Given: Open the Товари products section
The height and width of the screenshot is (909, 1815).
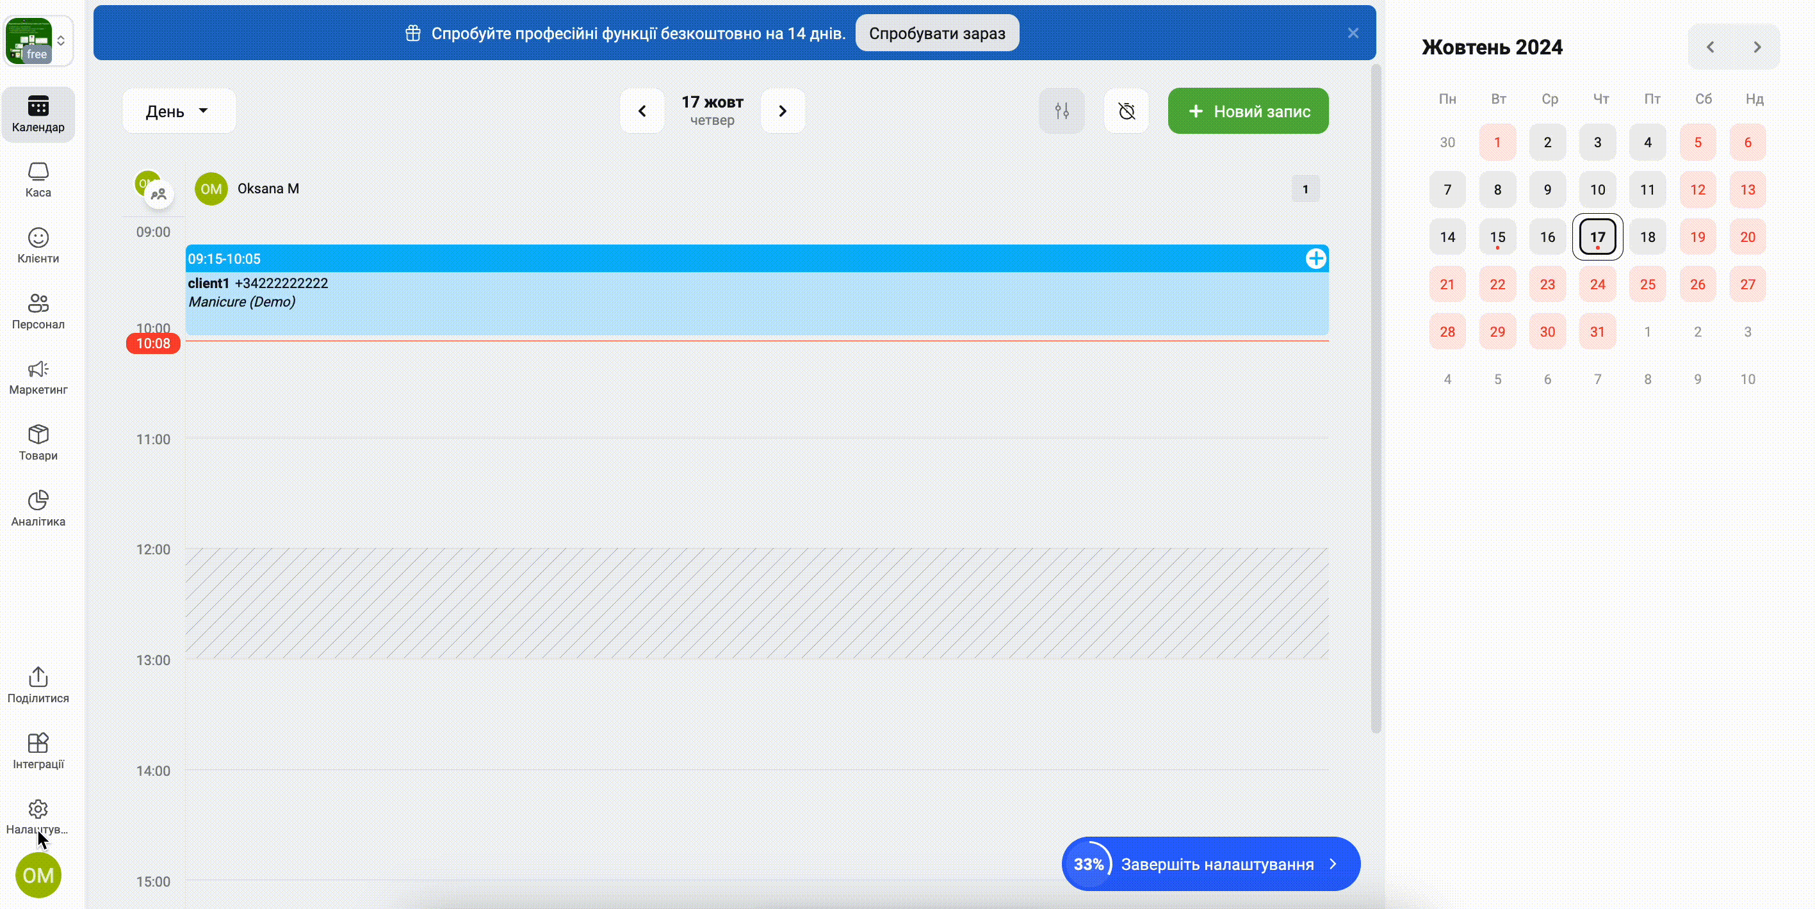Looking at the screenshot, I should [38, 443].
